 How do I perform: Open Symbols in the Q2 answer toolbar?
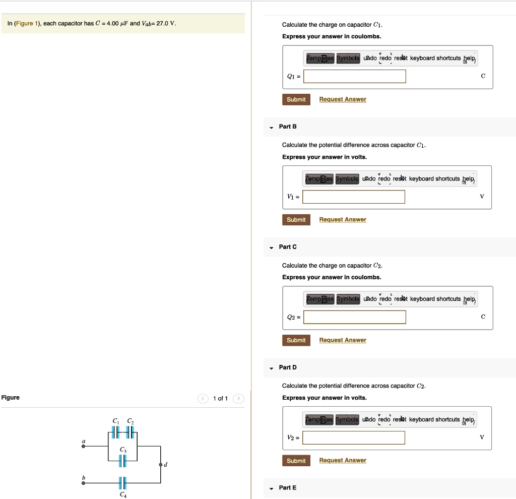[348, 299]
